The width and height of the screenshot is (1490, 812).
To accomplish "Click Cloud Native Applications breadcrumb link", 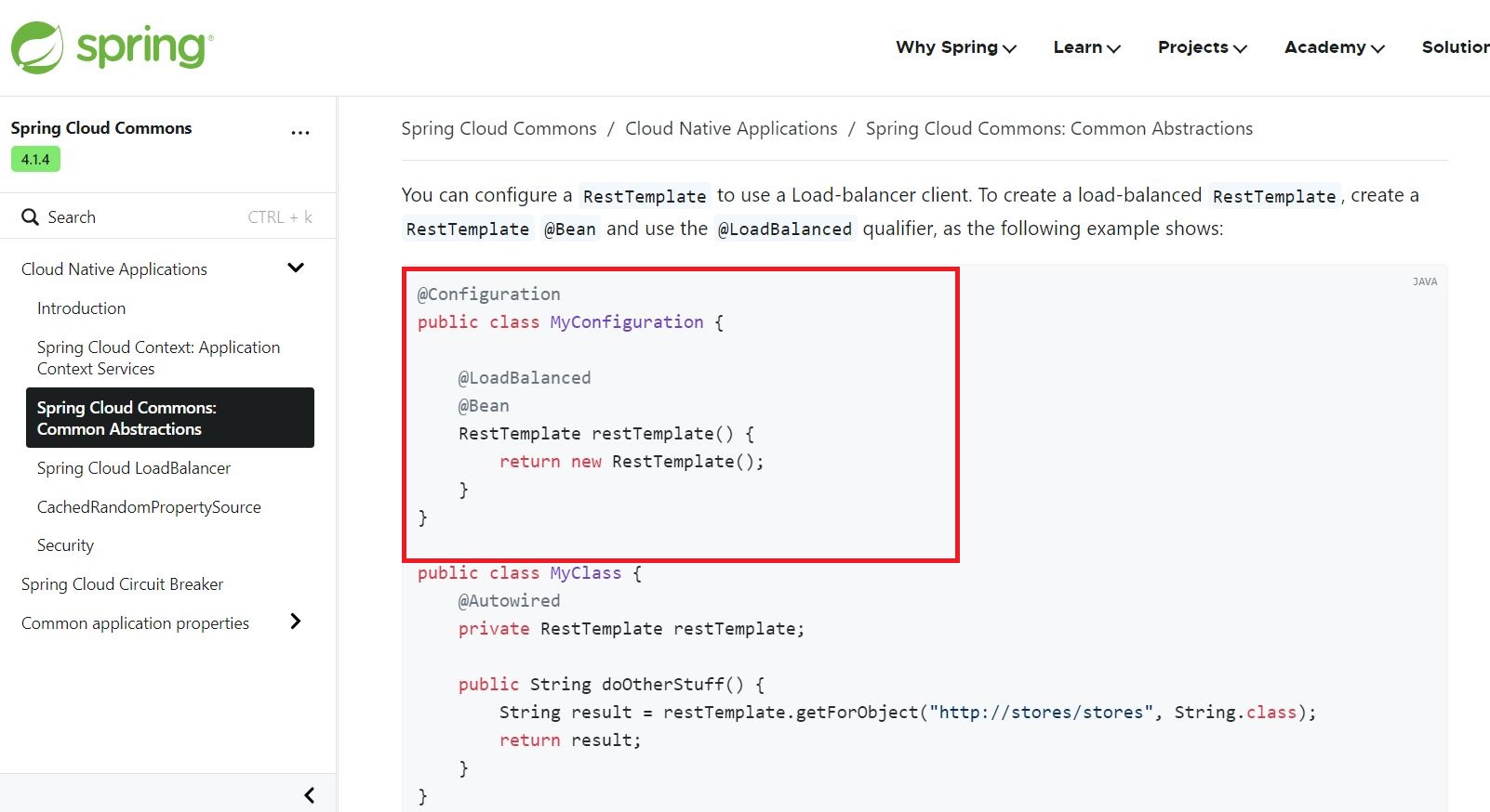I will click(x=731, y=129).
